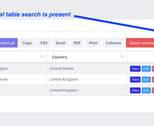
Task: Select the last United Kingdom cell
Action: (x=87, y=90)
